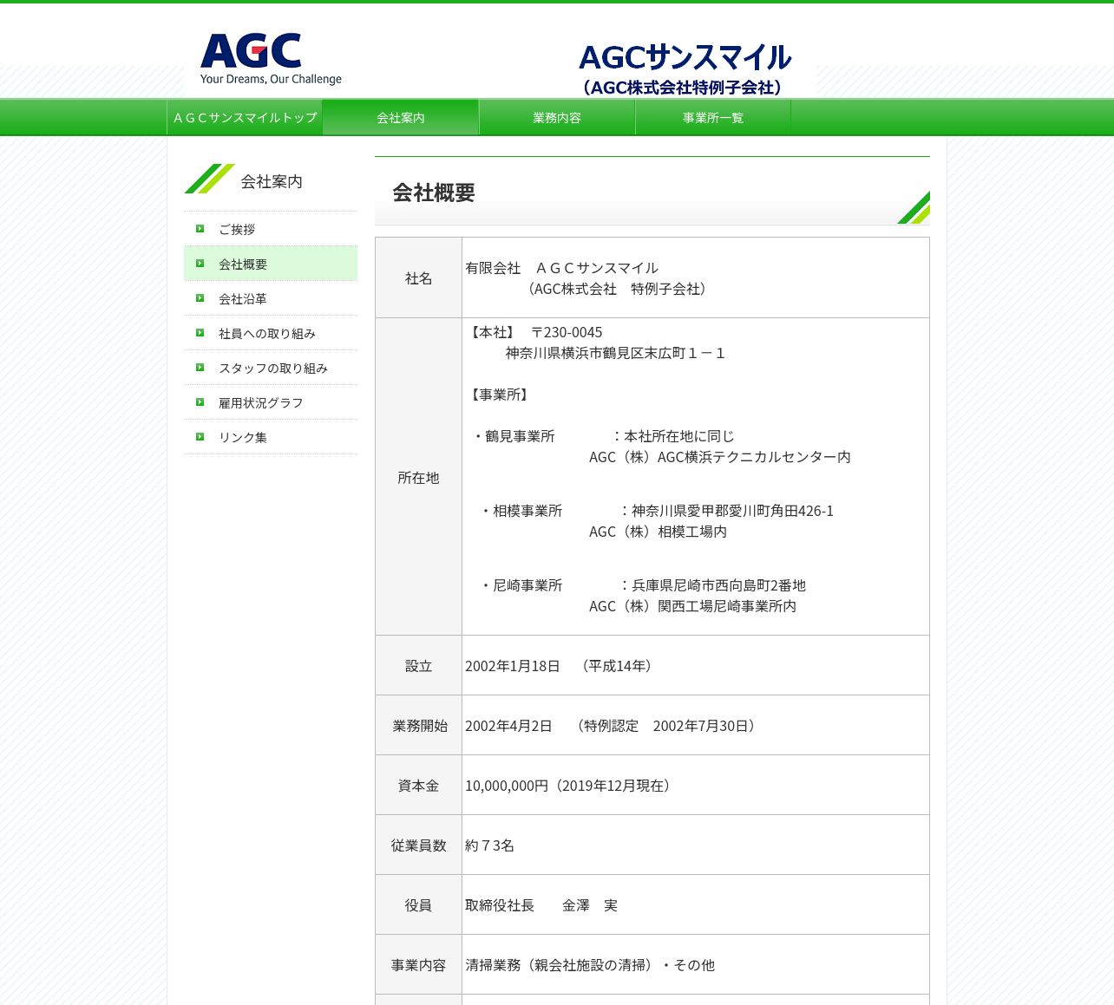Click the 会社概要 page heading
This screenshot has width=1114, height=1005.
click(434, 193)
